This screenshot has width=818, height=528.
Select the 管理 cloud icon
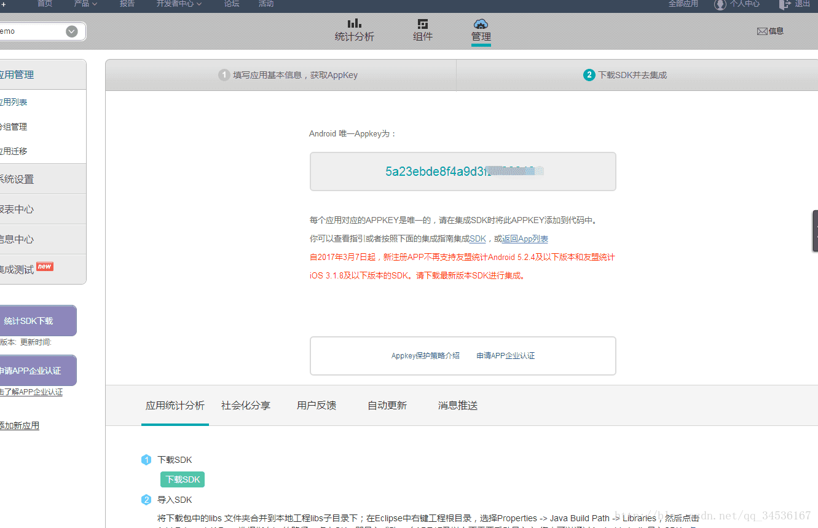pyautogui.click(x=481, y=24)
